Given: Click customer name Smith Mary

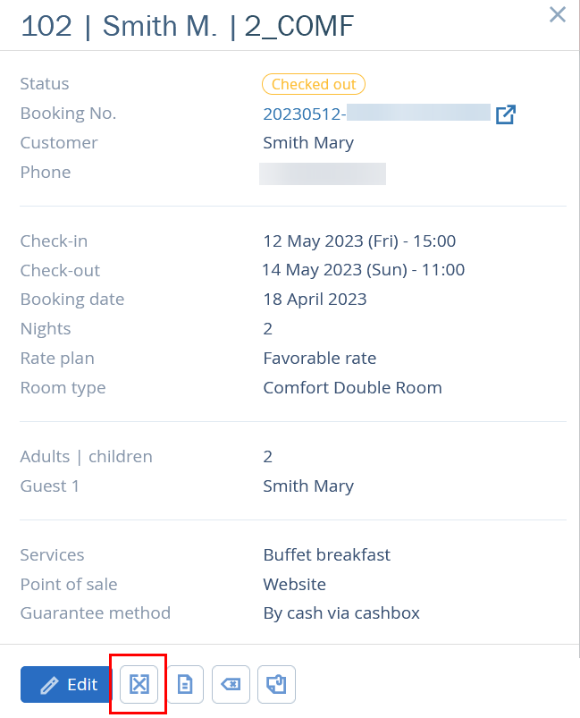Looking at the screenshot, I should click(308, 143).
